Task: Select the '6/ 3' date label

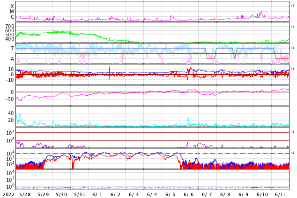Action: 134,194
